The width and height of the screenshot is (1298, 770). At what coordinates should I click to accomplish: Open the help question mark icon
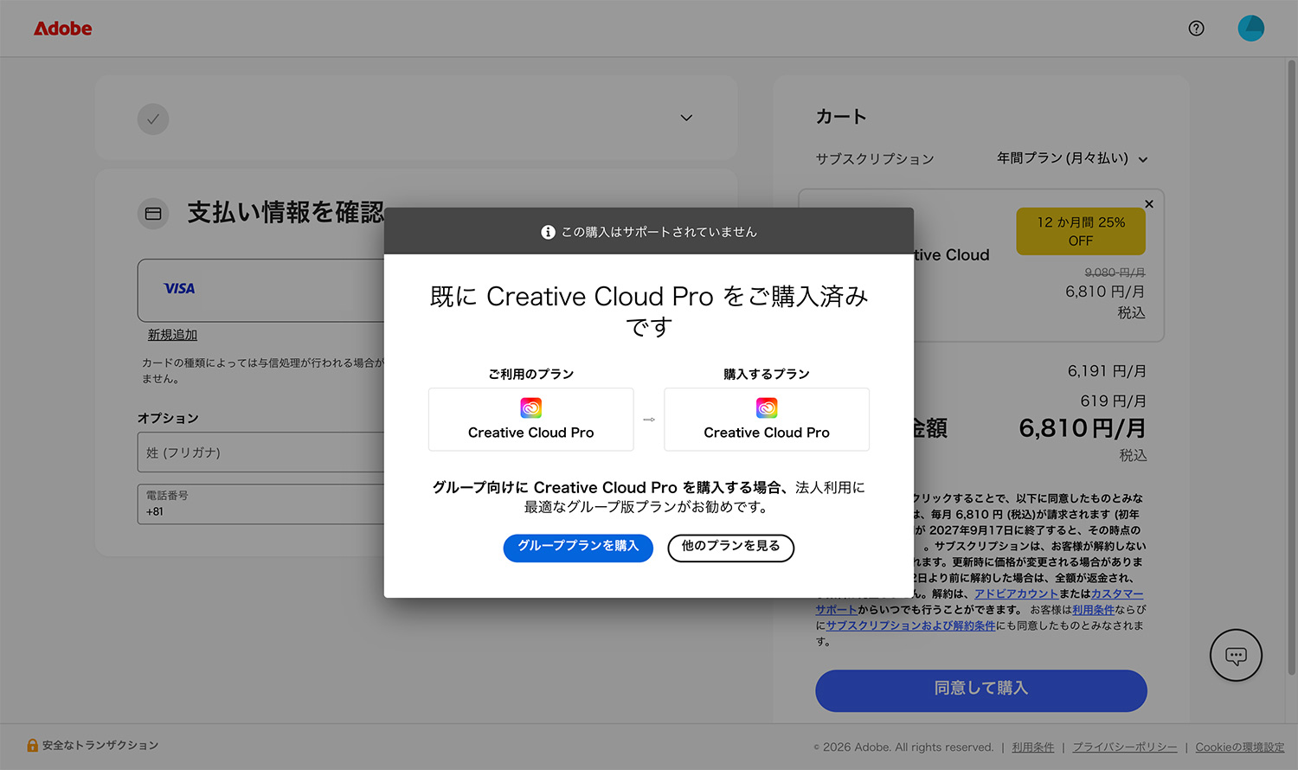point(1197,29)
